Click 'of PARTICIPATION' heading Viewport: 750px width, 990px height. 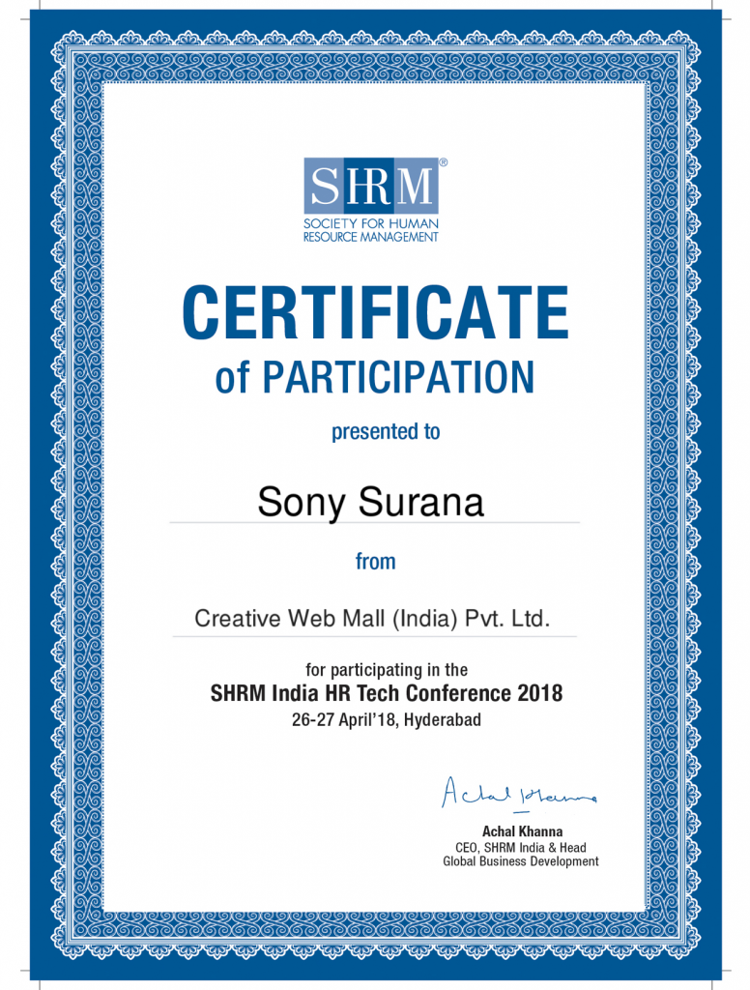[375, 378]
